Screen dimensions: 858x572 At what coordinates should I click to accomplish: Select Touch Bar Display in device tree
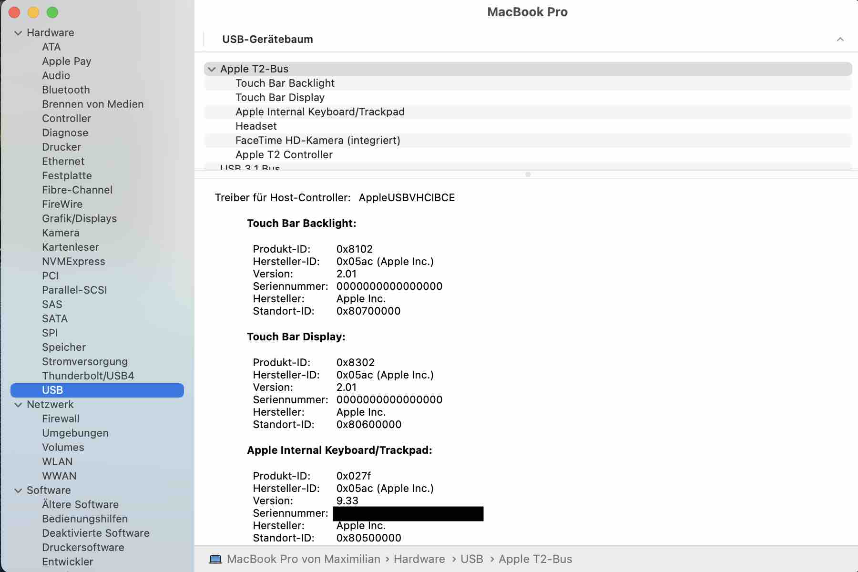point(528,98)
